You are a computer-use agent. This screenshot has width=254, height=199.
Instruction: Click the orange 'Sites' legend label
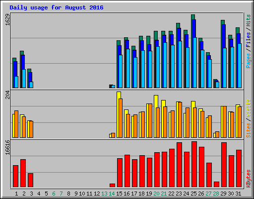click(249, 130)
